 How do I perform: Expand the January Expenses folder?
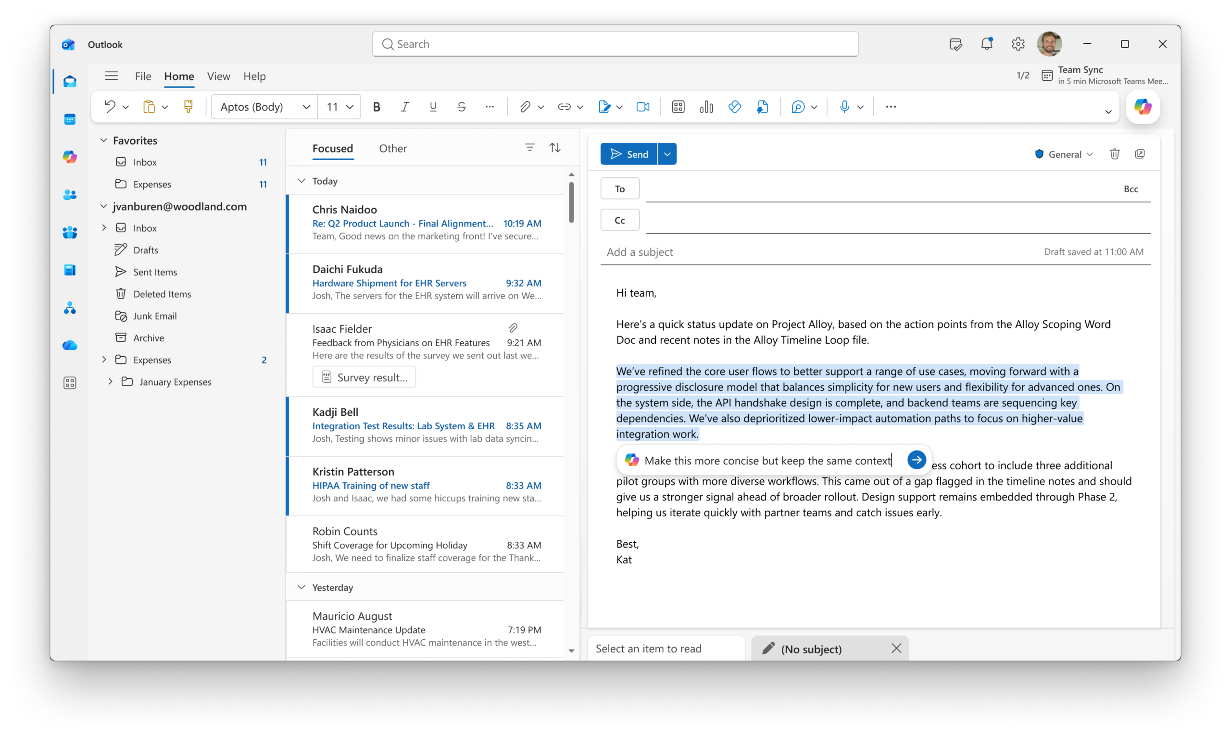[110, 381]
